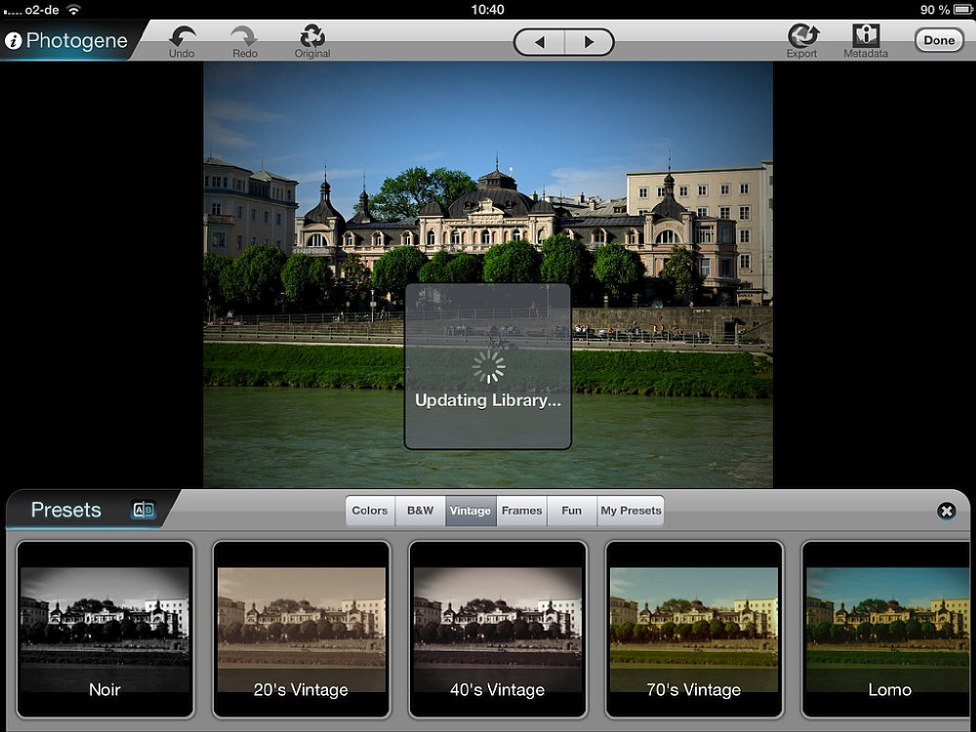976x732 pixels.
Task: Switch to the Colors presets tab
Action: pos(370,510)
